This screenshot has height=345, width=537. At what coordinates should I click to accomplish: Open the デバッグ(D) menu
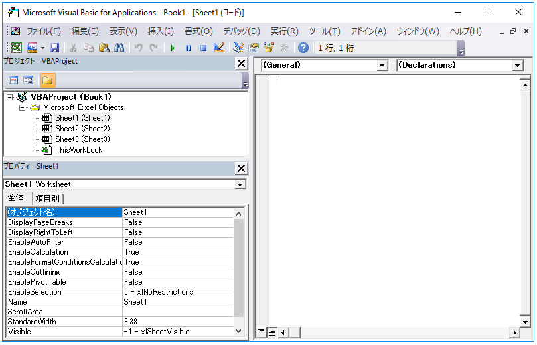point(241,31)
